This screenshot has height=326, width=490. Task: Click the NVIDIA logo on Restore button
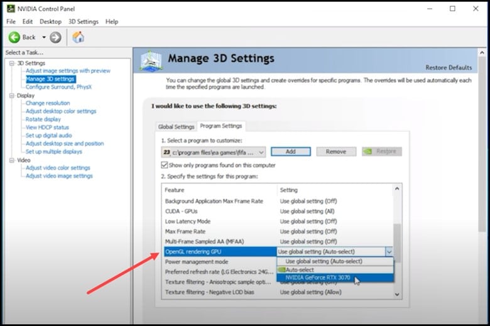tap(369, 151)
